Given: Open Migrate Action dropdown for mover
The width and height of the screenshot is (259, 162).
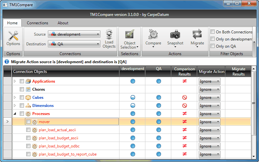Looking at the screenshot, I should point(209,122).
